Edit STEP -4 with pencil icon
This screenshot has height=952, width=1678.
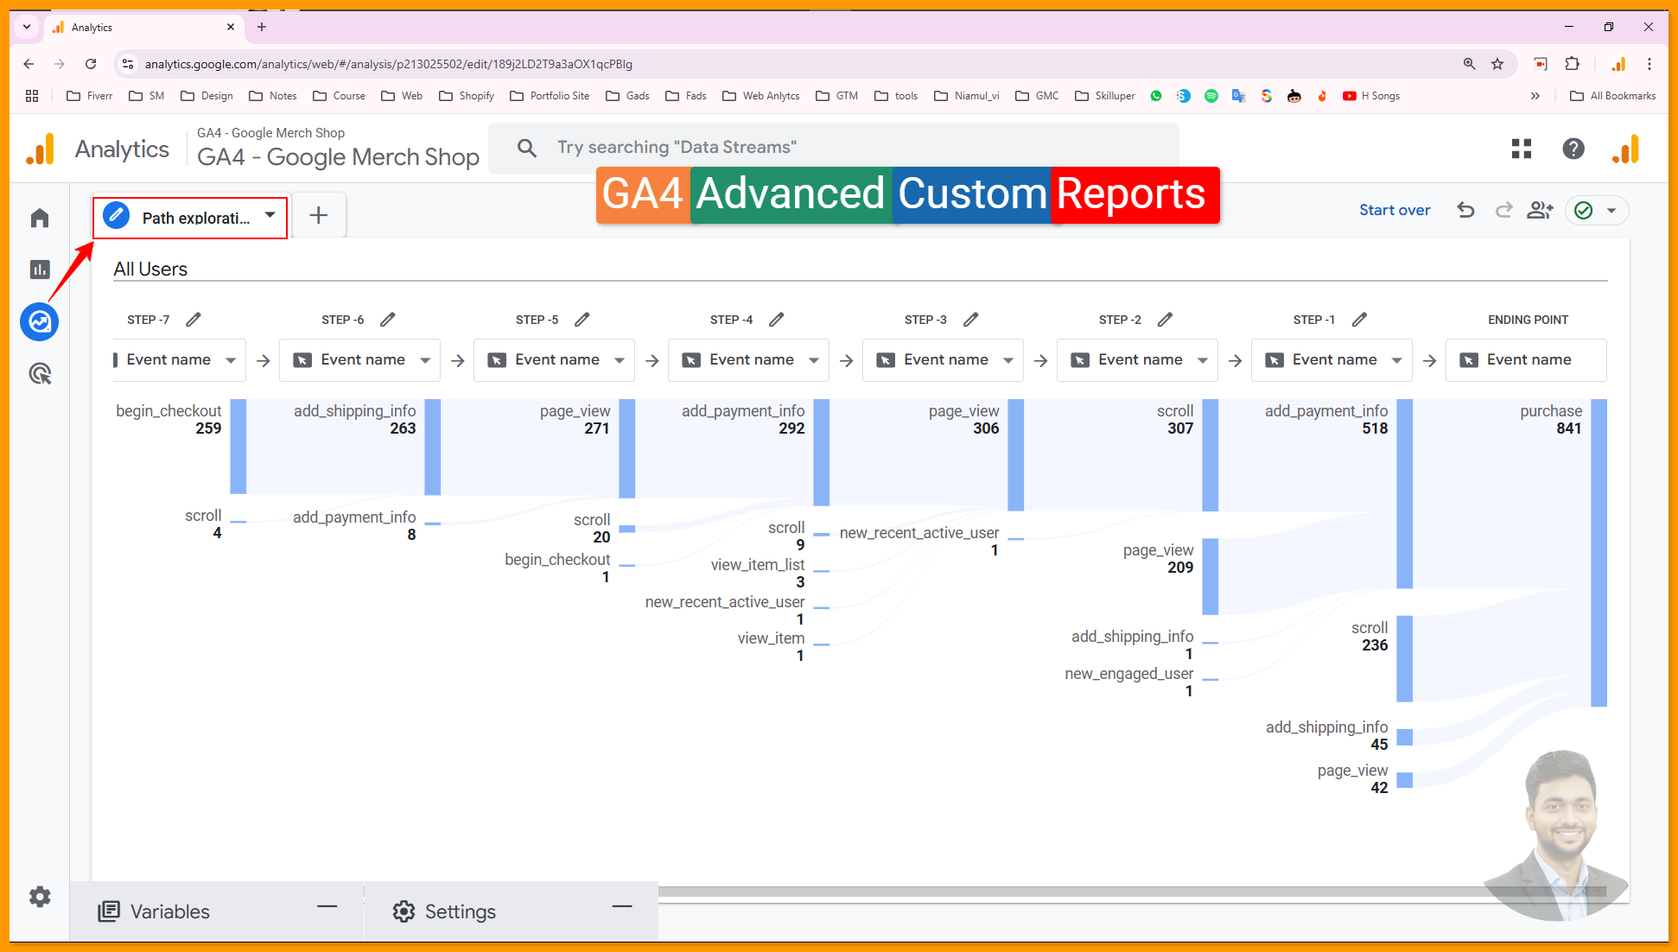[x=777, y=320]
